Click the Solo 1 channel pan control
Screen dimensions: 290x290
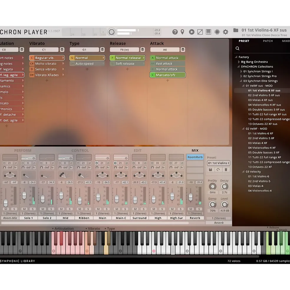(x=28, y=175)
